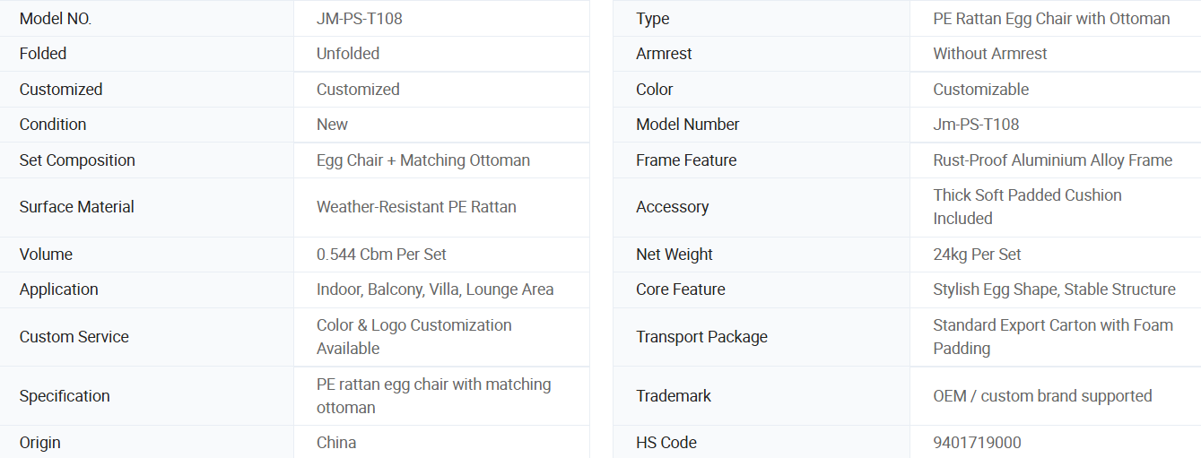
Task: Select the 'Without Armrest' value
Action: pos(990,54)
